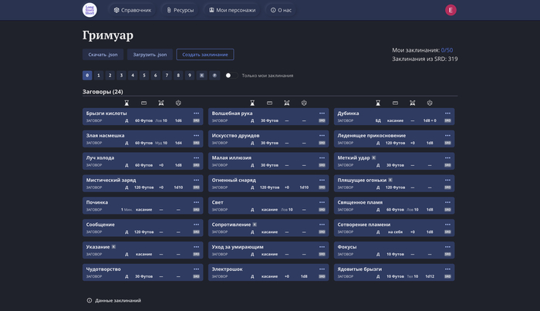540x311 pixels.
Task: Click concentration badge on Сопротивление
Action: [255, 225]
